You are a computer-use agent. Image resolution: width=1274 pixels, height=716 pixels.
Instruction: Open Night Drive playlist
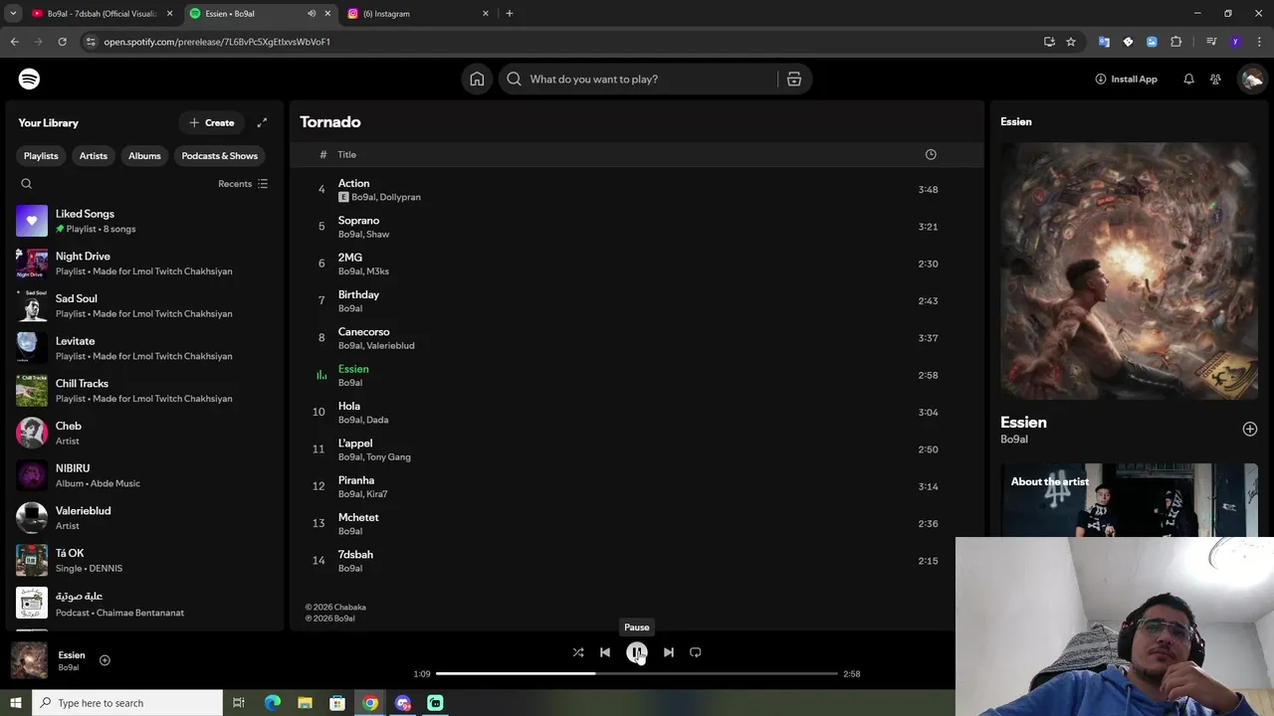point(142,264)
